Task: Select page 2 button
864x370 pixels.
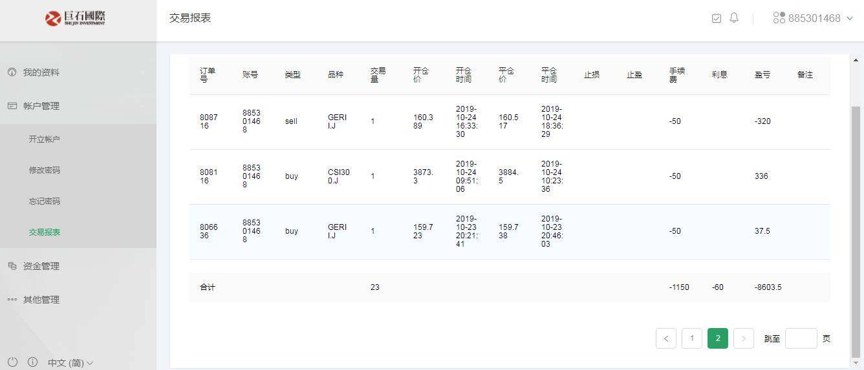Action: point(718,338)
